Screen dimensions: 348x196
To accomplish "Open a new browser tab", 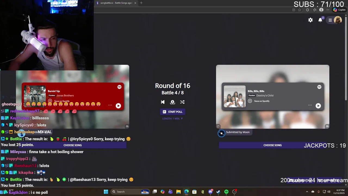I will pos(141,3).
